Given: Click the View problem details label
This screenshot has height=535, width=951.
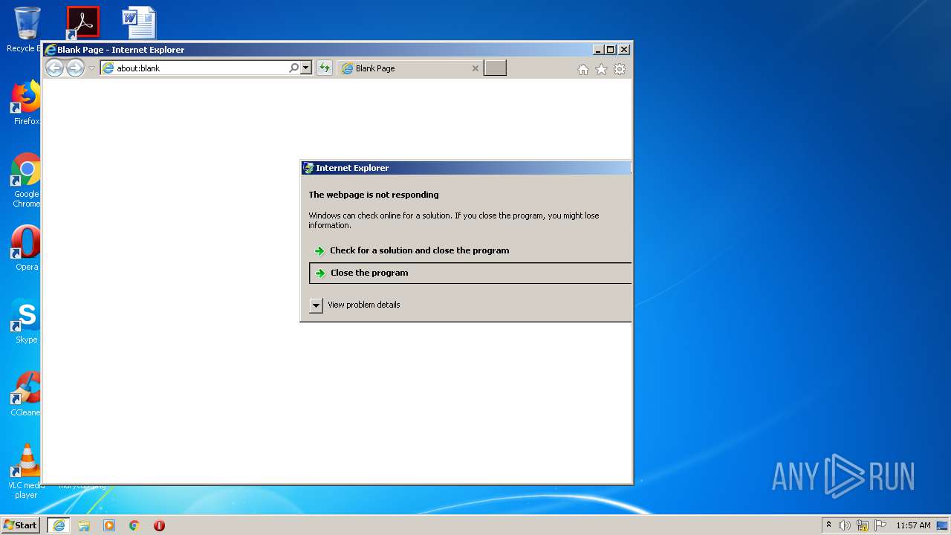Looking at the screenshot, I should pyautogui.click(x=363, y=305).
